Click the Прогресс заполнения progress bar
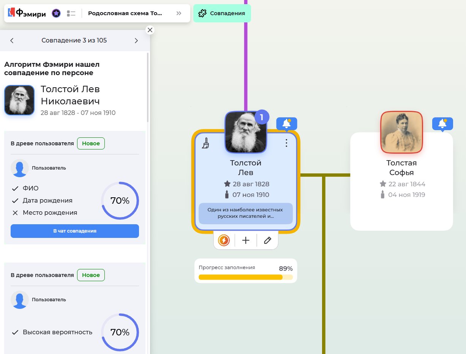Screen dimensions: 466x354 coord(246,277)
